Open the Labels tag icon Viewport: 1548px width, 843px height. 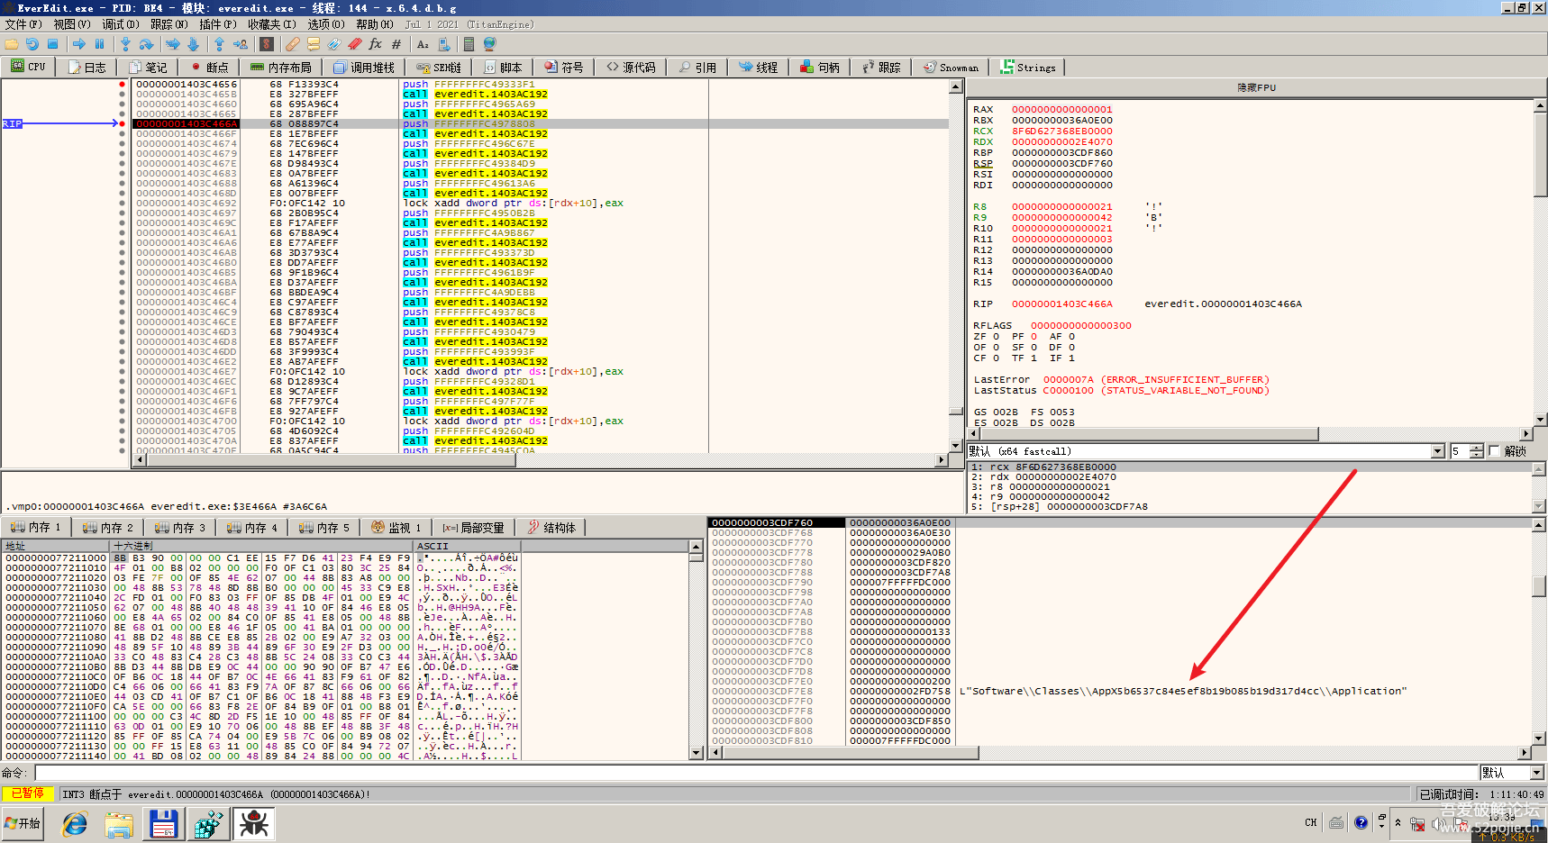tap(334, 44)
